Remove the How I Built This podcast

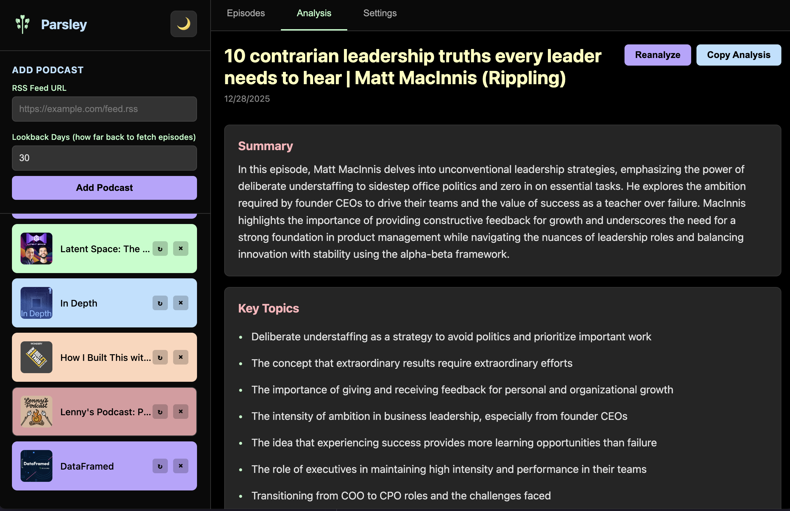[x=180, y=358]
